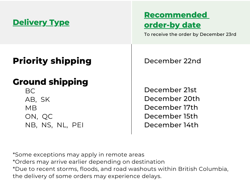The width and height of the screenshot is (250, 186).
Task: Click the AB, SK province row
Action: click(x=37, y=99)
